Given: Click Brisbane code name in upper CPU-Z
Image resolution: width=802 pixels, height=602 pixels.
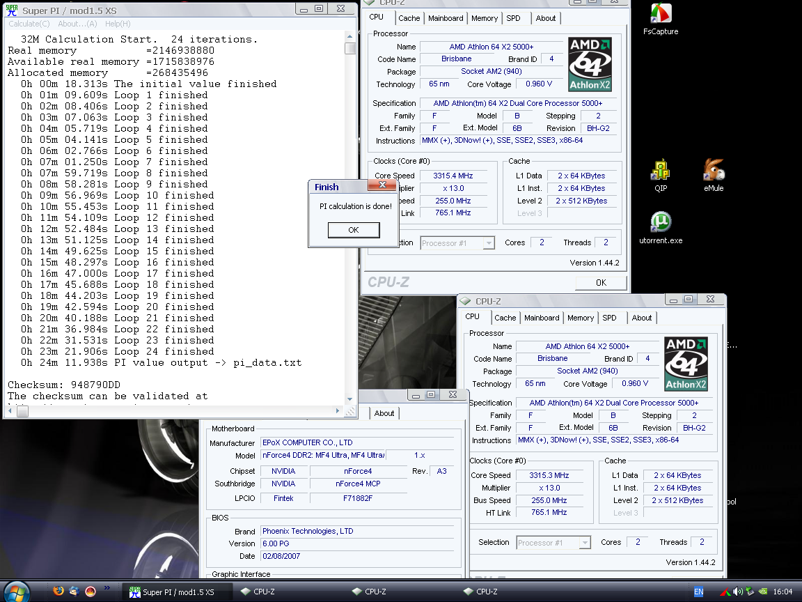Looking at the screenshot, I should point(456,59).
